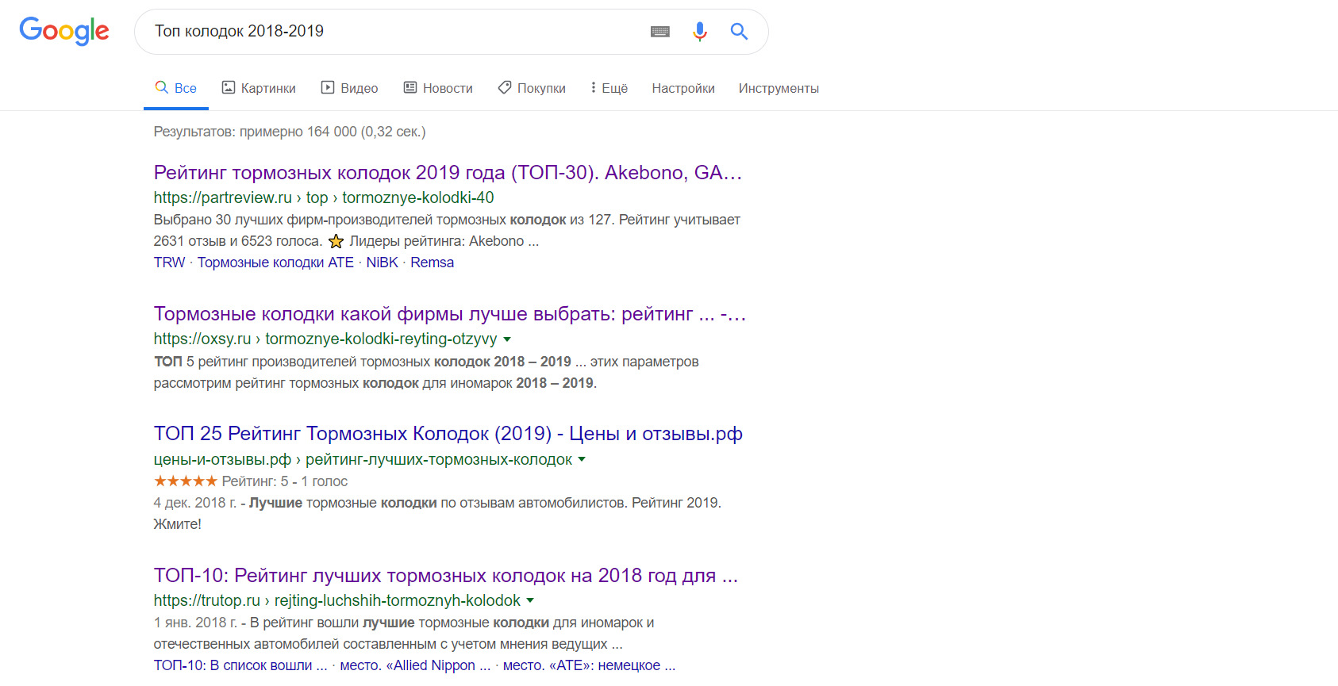Click inside the search query field
Screen dimensions: 1338x686
[x=397, y=32]
